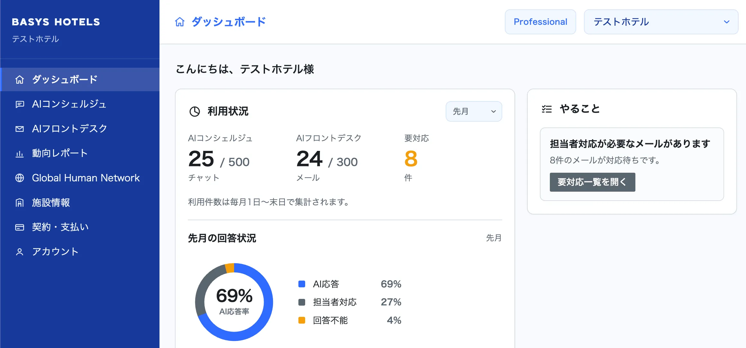Image resolution: width=746 pixels, height=348 pixels.
Task: Click the checklist icon beside やること
Action: coord(547,109)
